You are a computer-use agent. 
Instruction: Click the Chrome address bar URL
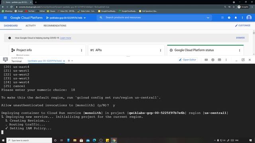click(x=64, y=7)
